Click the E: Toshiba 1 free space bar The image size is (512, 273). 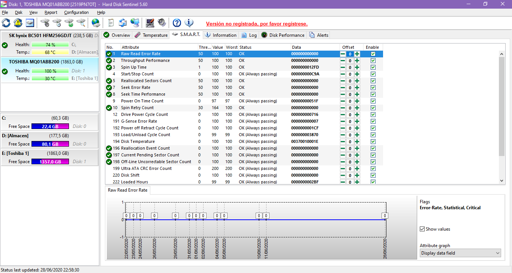coord(50,162)
